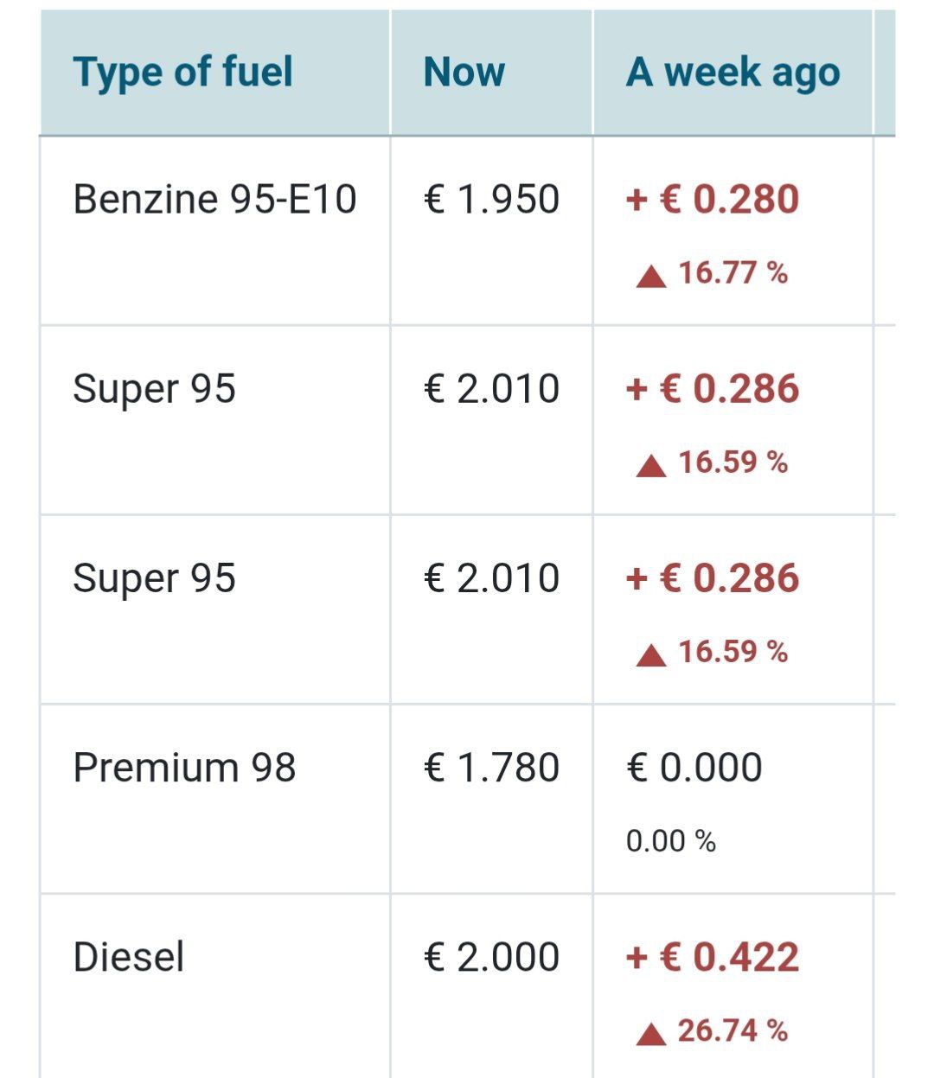Click the € 1.780 current price
Image resolution: width=934 pixels, height=1078 pixels.
pos(491,768)
